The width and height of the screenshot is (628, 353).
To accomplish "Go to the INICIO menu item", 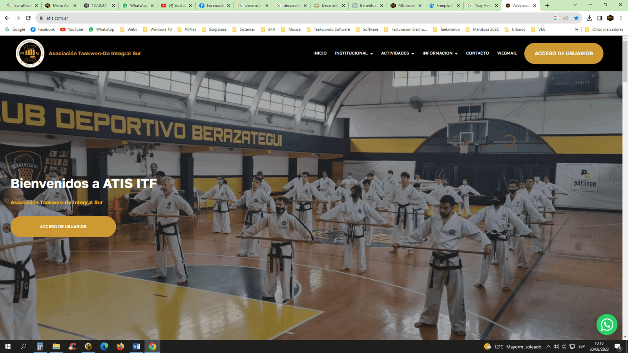I will point(320,53).
